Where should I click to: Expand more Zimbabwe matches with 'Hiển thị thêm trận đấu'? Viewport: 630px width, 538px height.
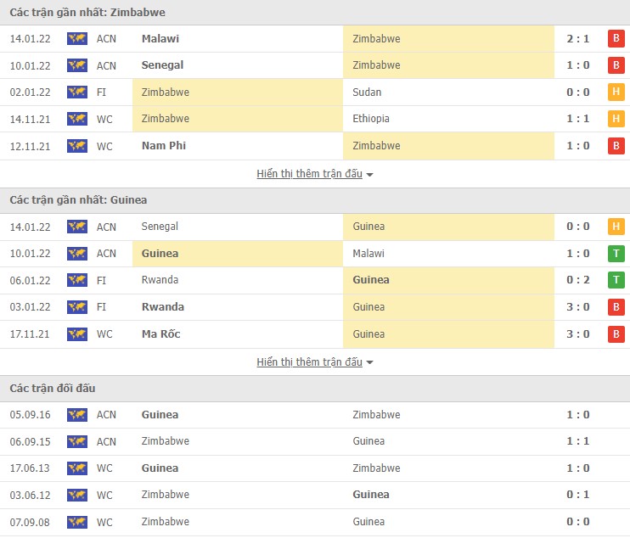coord(309,174)
